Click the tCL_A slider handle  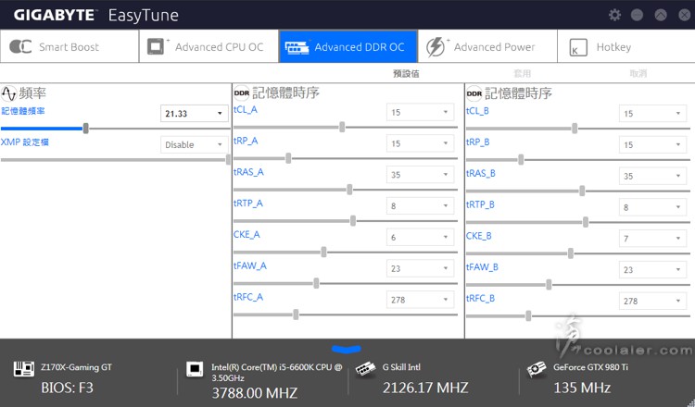tap(342, 127)
